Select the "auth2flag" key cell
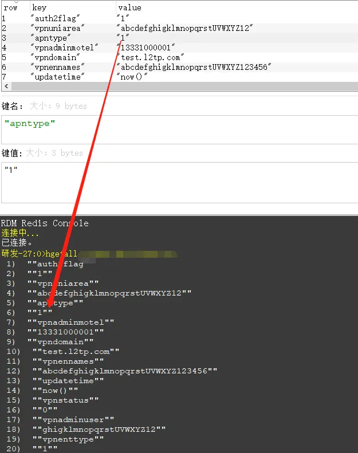This screenshot has height=453, width=358. coord(57,18)
